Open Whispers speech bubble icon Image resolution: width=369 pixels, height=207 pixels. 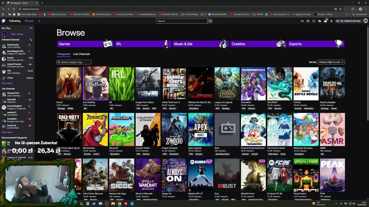[x=314, y=21]
